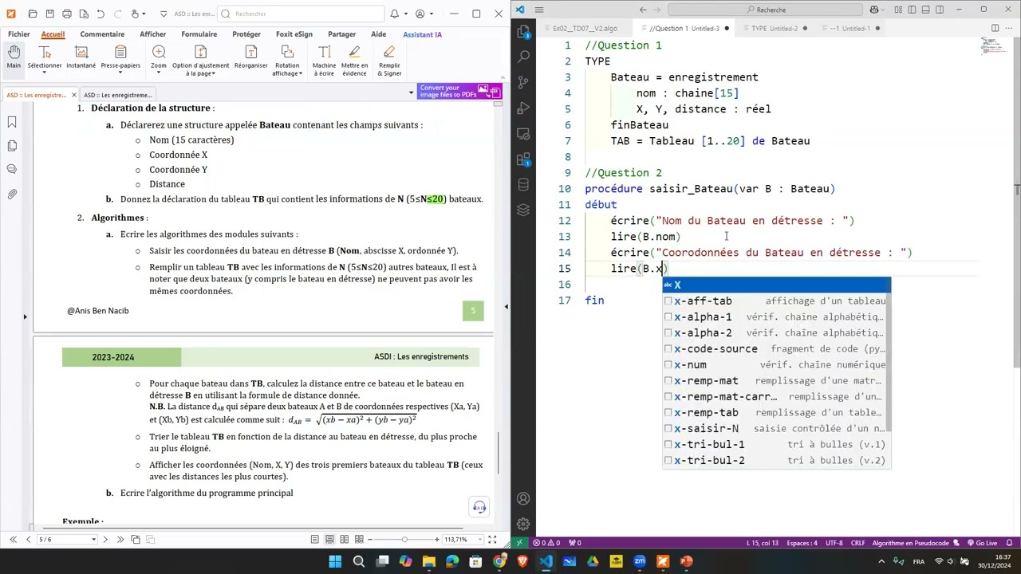Switch to the Ex02_TD07_V2.algo editor tab
Image resolution: width=1021 pixels, height=574 pixels.
tap(585, 28)
